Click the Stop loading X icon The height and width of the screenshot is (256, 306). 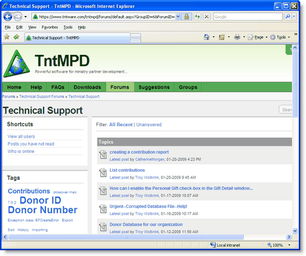click(x=206, y=17)
